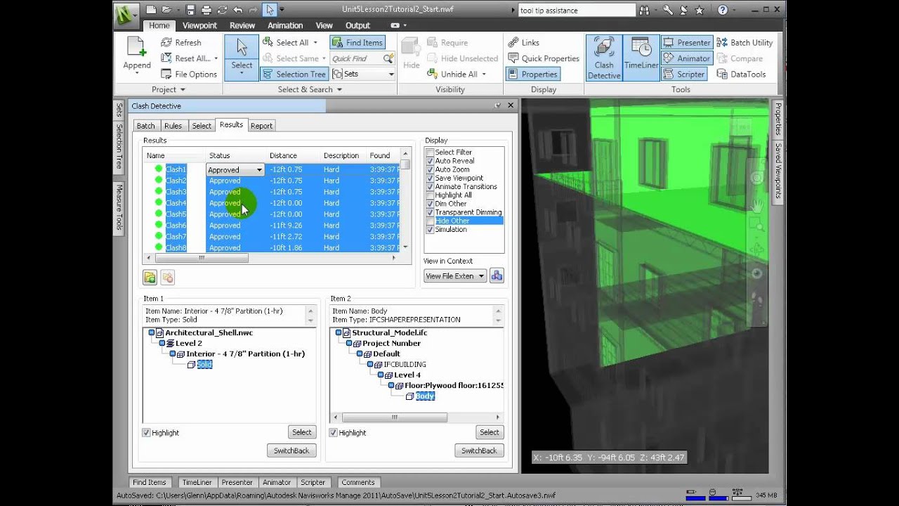Viewport: 899px width, 506px height.
Task: Collapse the Architectural_Shell.nwc tree node
Action: tap(151, 333)
